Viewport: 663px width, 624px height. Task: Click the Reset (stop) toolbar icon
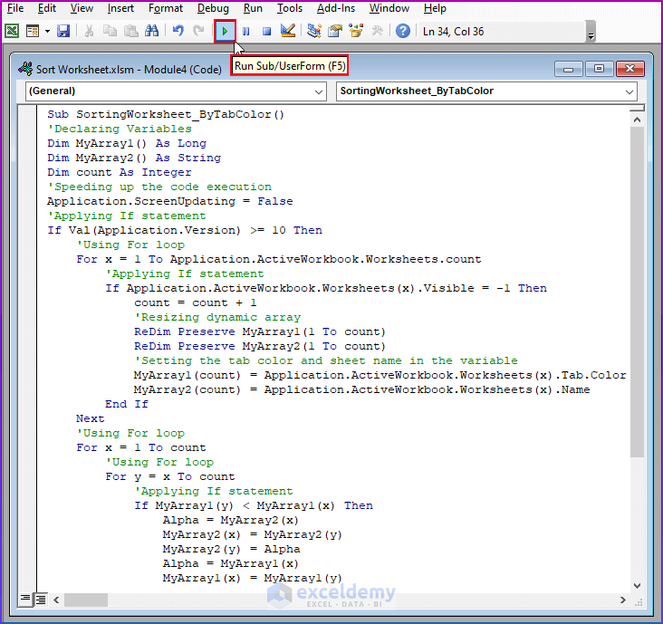266,31
